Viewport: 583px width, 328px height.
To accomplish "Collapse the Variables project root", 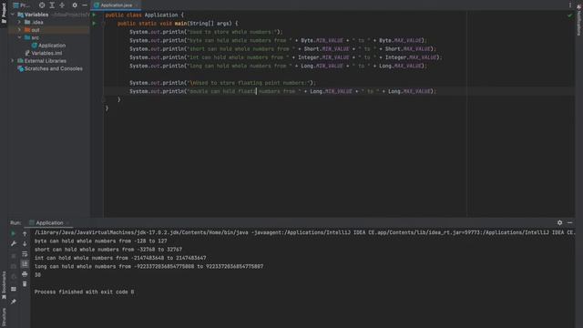I will (13, 15).
